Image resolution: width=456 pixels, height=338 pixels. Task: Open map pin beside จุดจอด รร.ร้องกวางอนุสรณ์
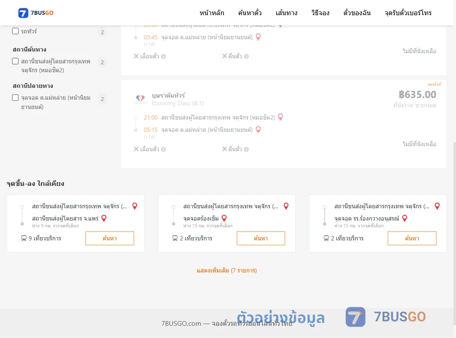click(404, 218)
